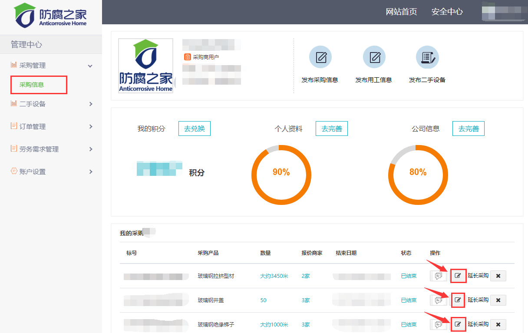
Task: Click edit icon for 玻璃钢井盖 row
Action: coord(458,300)
